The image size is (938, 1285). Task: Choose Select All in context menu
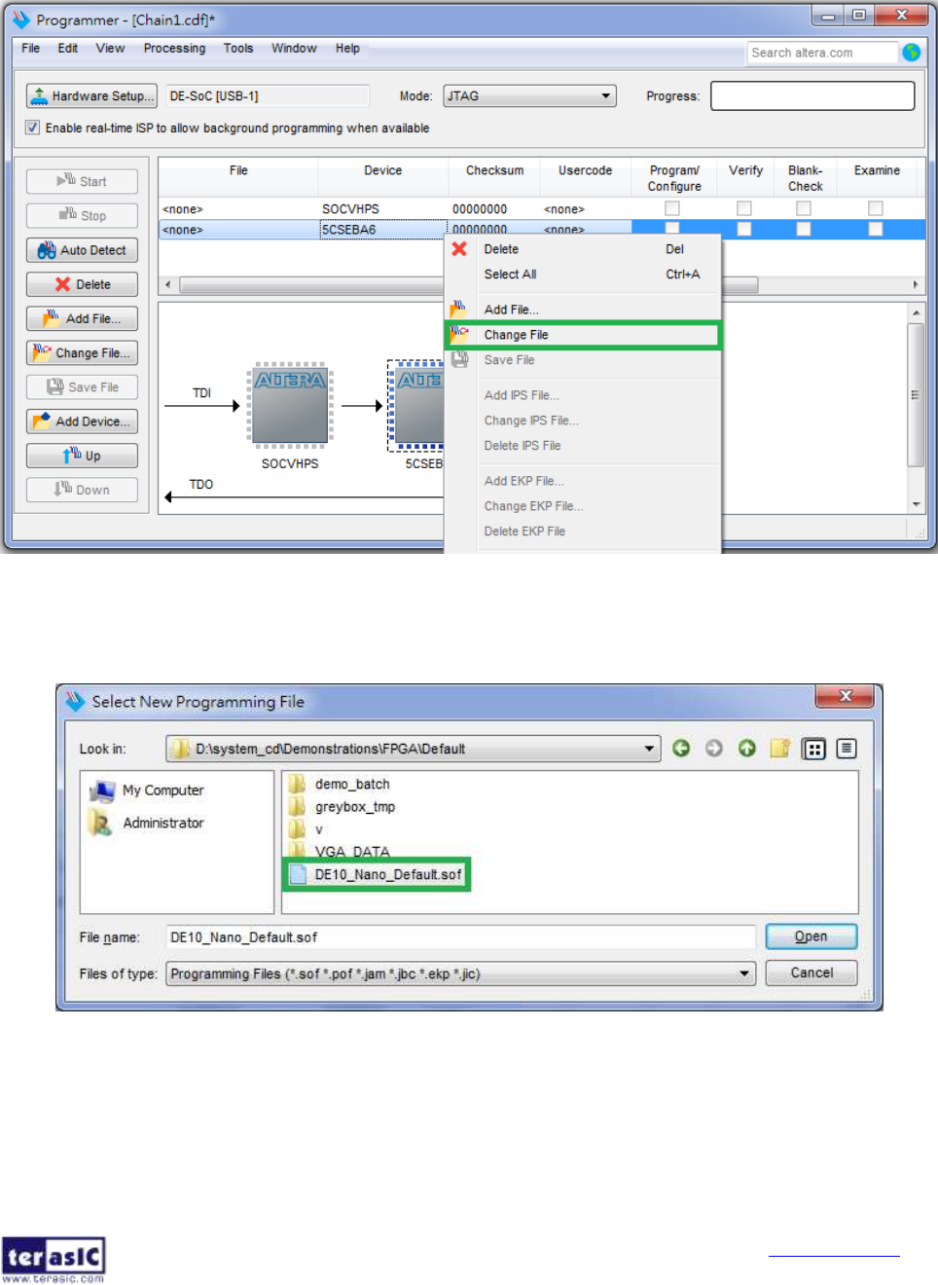[x=583, y=275]
